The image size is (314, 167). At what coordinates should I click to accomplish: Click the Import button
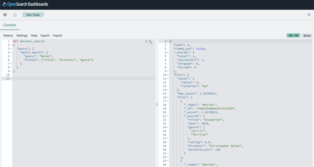57,36
